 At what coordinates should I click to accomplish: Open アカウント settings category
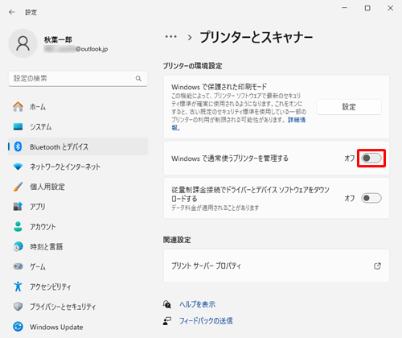tap(78, 227)
